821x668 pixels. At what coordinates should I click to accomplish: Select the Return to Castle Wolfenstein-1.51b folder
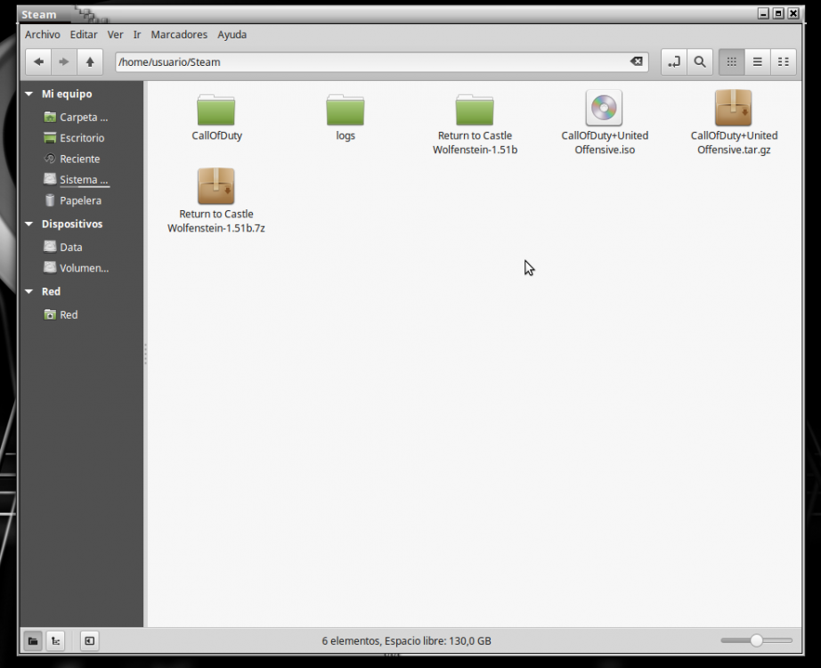point(475,124)
